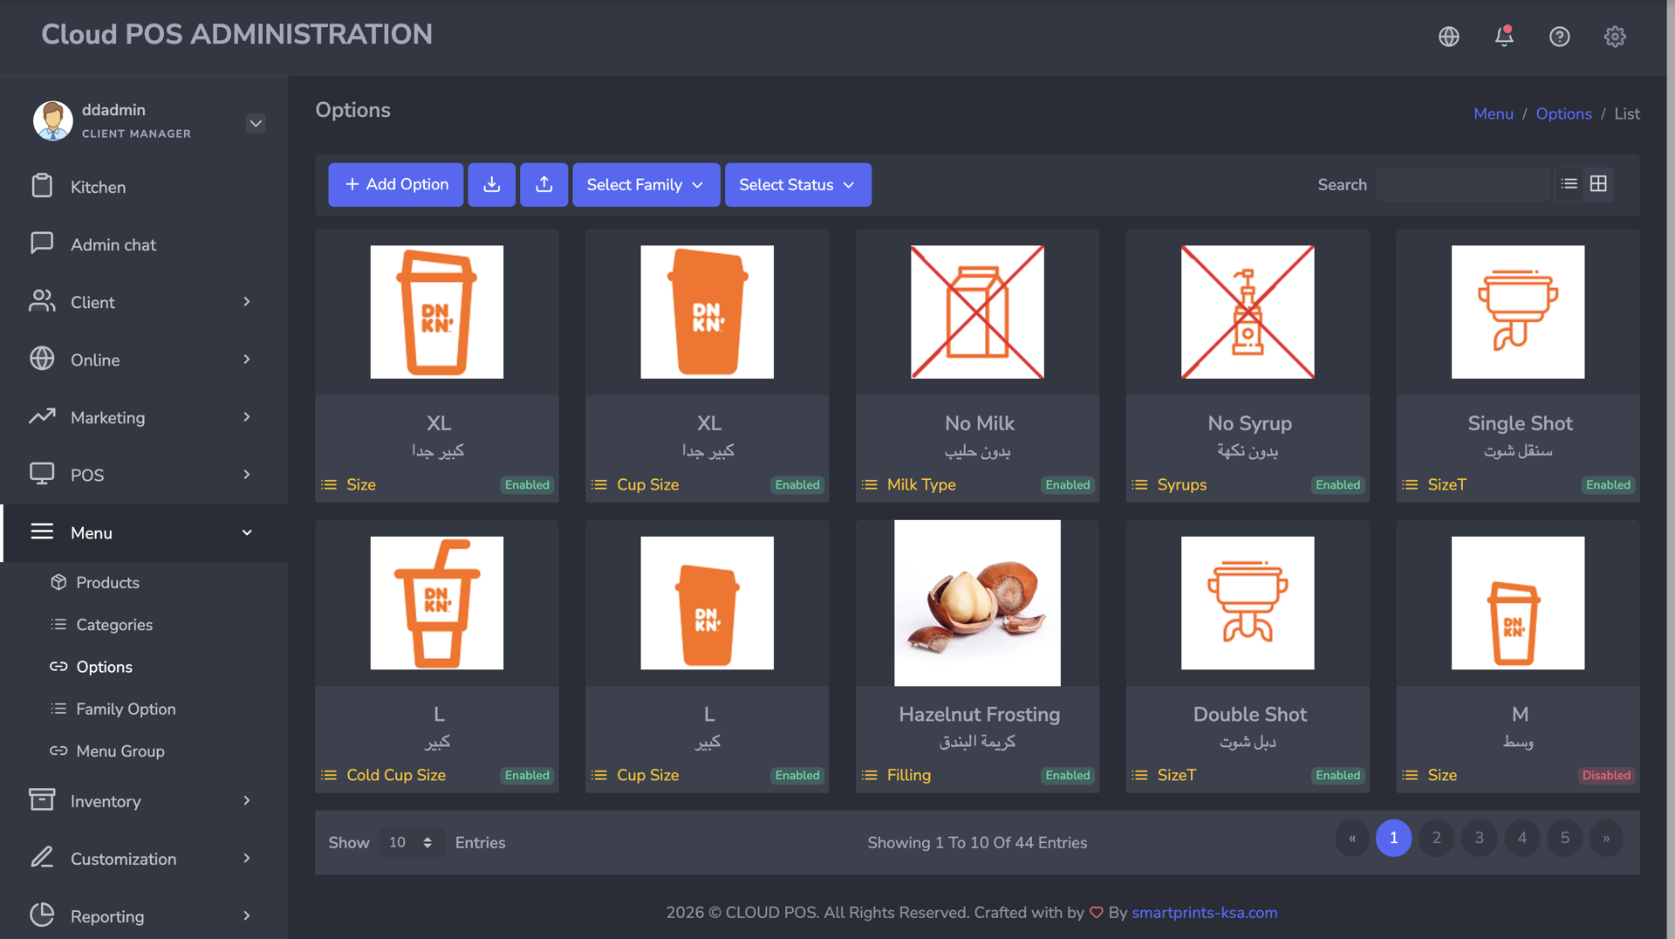Click family list icon beside Filling
Screen dimensions: 1675x939
[x=870, y=775]
